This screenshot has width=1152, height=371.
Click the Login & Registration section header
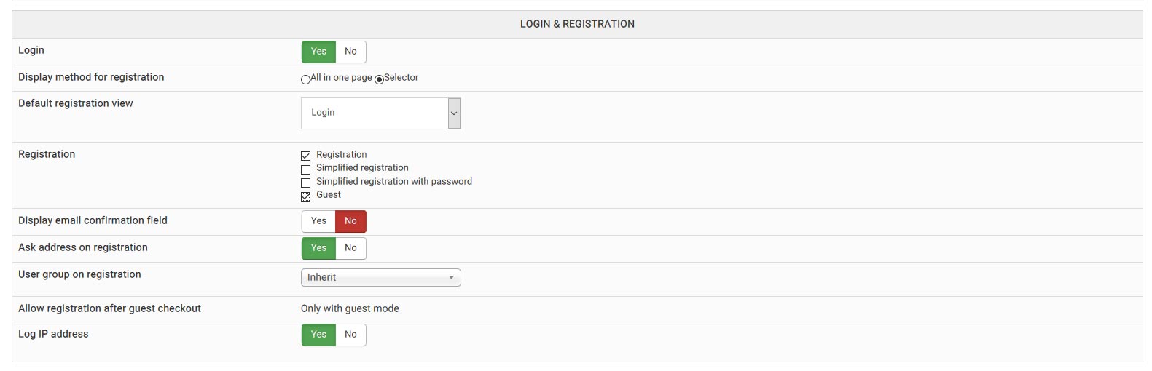(x=577, y=24)
